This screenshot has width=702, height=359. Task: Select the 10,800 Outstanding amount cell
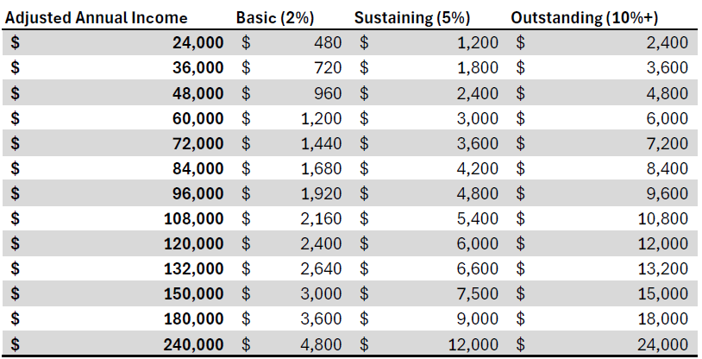tap(662, 218)
